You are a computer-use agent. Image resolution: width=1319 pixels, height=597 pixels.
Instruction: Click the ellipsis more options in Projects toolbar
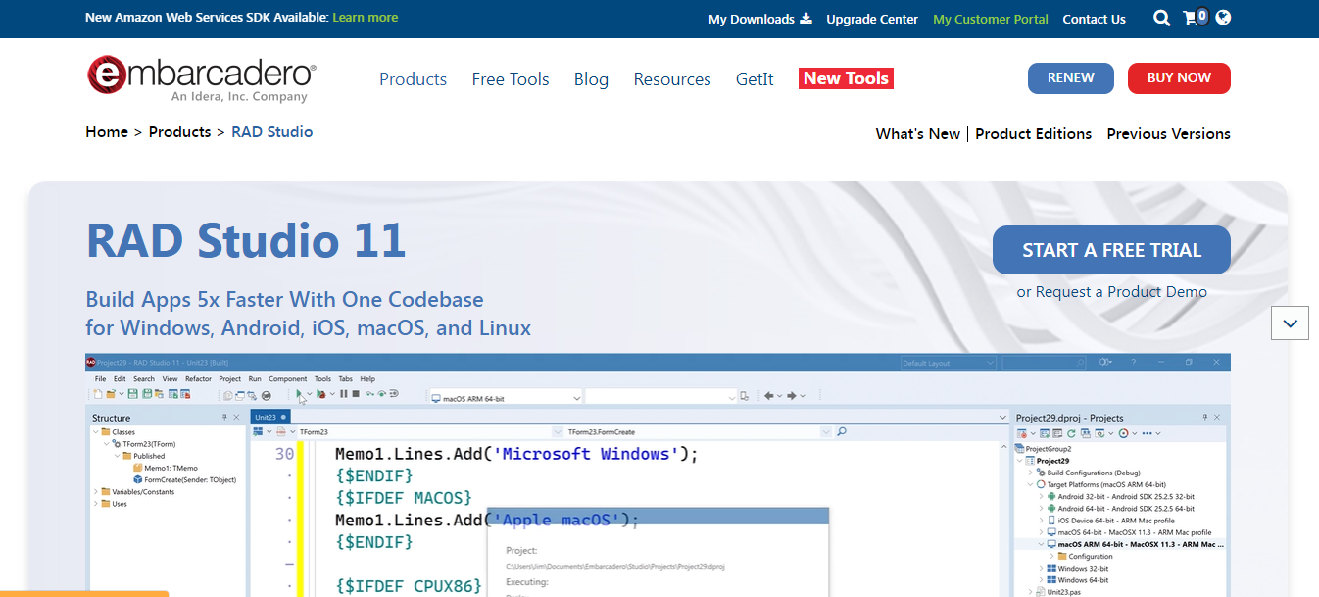point(1148,433)
